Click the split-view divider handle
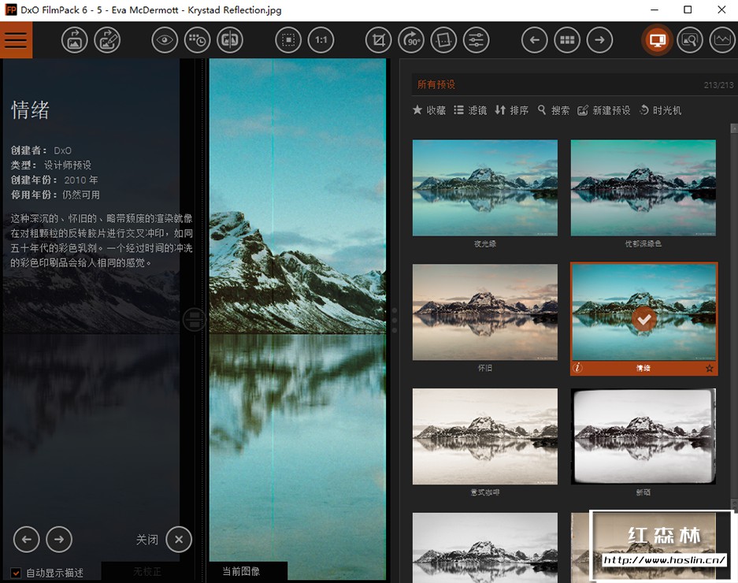Screen dimensions: 738x583 pyautogui.click(x=194, y=320)
